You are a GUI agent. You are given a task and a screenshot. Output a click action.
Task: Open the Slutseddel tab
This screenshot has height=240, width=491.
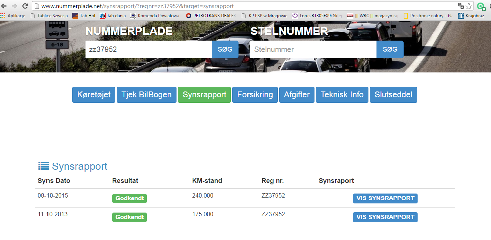[x=393, y=95]
